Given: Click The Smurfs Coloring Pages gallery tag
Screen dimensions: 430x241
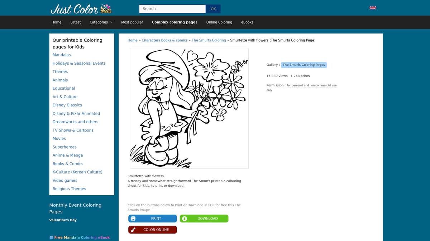Looking at the screenshot, I should [x=304, y=65].
